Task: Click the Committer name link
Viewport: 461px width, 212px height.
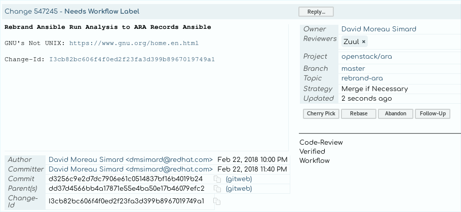Action: point(131,169)
